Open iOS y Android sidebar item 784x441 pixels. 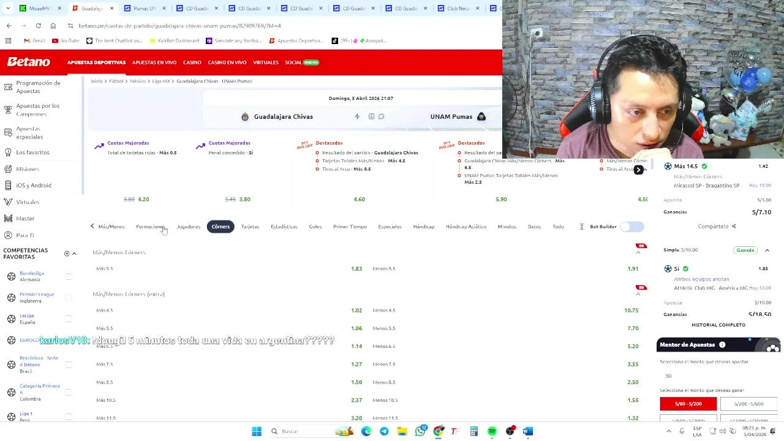click(x=34, y=185)
